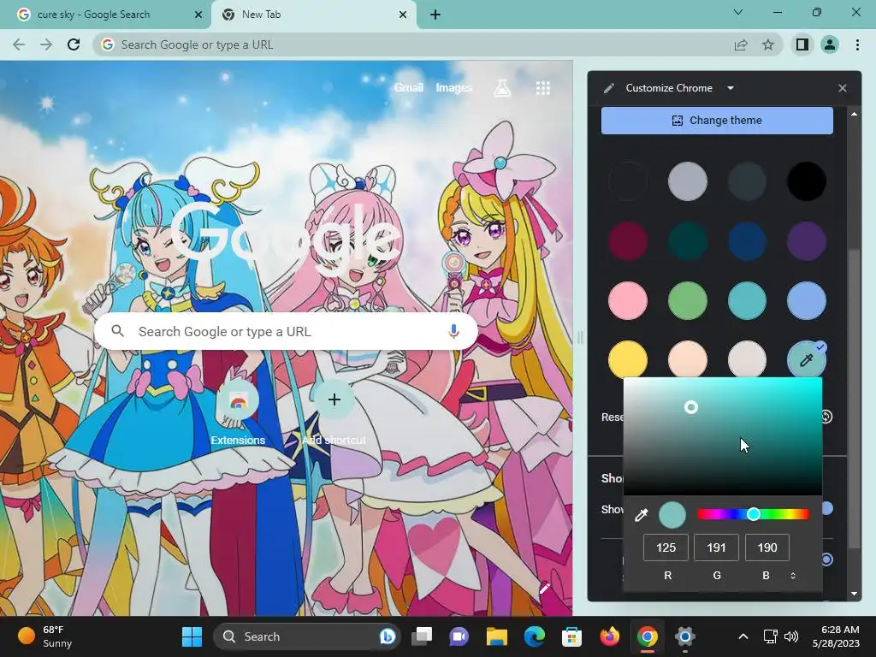This screenshot has width=876, height=657.
Task: Open Gmail link
Action: (x=408, y=88)
